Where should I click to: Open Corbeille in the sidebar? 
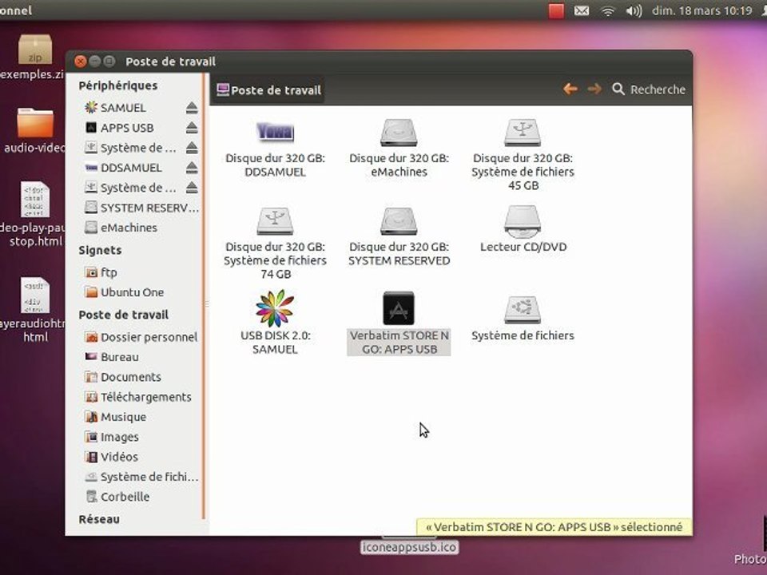click(x=117, y=497)
